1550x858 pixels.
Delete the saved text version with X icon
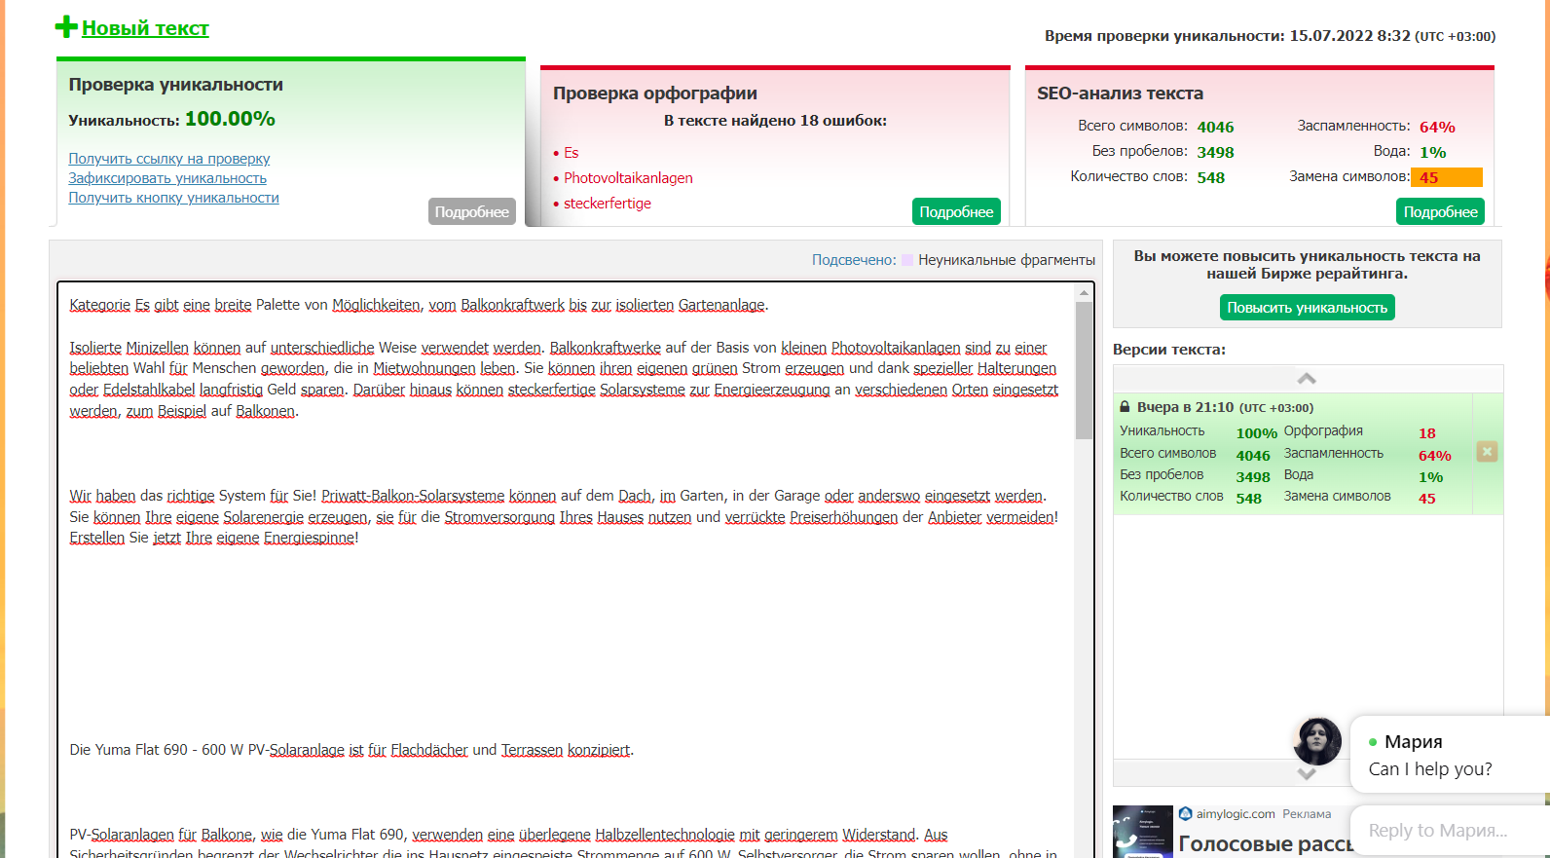1487,452
